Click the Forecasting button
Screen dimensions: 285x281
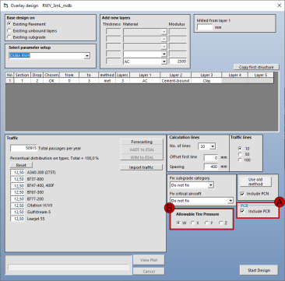[142, 142]
